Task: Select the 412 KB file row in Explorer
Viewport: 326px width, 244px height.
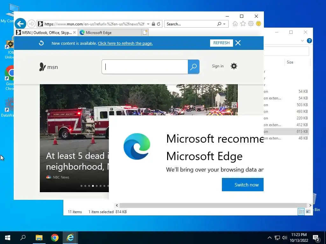Action: (286, 125)
